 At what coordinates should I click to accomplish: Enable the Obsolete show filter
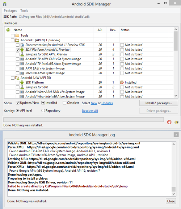(x=64, y=103)
